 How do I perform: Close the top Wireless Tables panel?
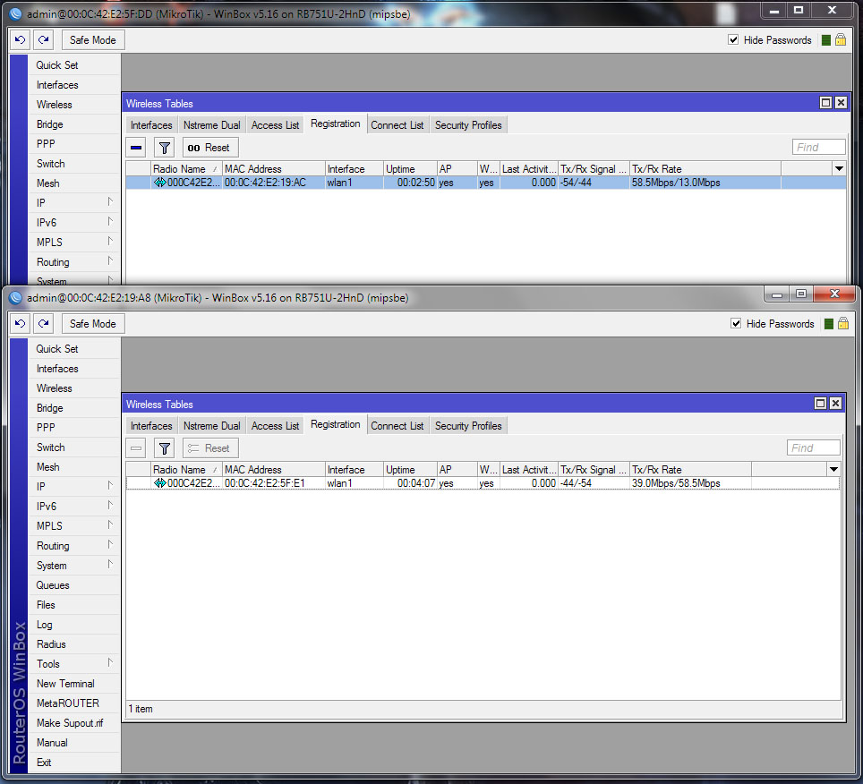[841, 102]
